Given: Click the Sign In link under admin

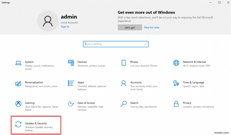Looking at the screenshot, I should point(65,27).
